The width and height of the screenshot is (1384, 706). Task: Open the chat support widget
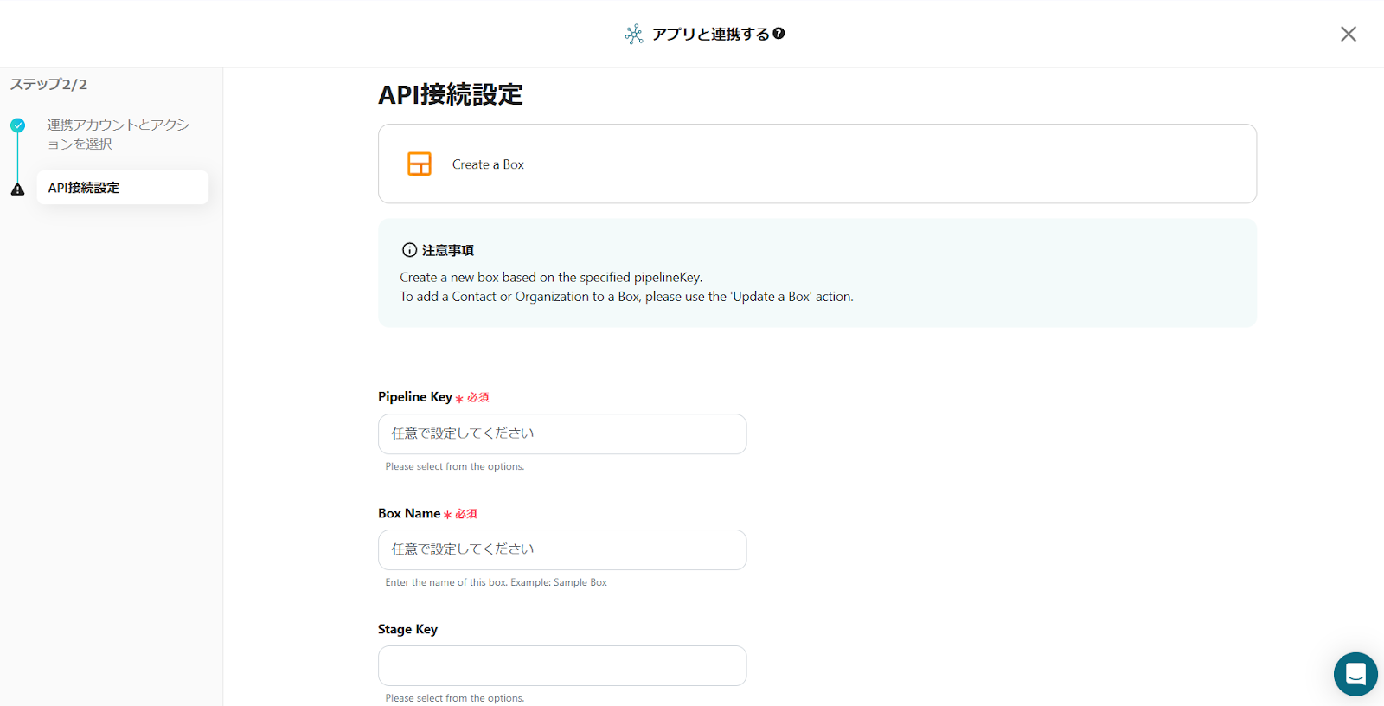(x=1355, y=674)
